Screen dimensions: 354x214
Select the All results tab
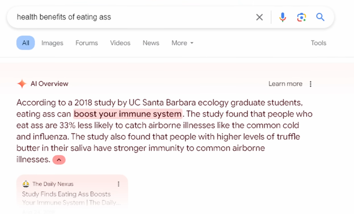point(26,43)
